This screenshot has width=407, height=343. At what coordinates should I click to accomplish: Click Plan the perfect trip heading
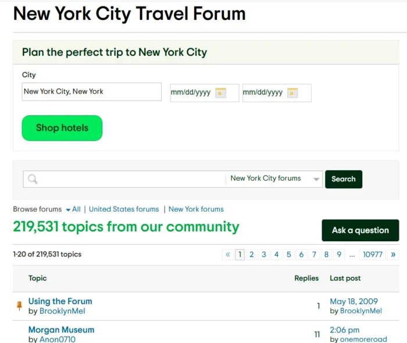pyautogui.click(x=115, y=52)
